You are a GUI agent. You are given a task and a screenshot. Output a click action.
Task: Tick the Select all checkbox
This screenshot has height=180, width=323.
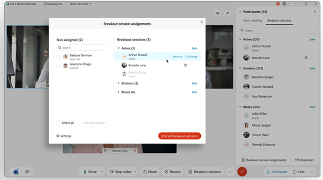coord(59,123)
